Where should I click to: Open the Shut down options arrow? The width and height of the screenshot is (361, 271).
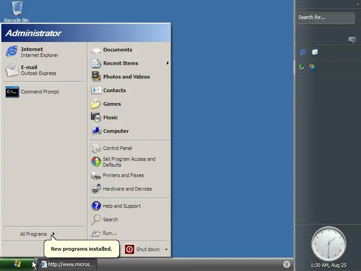(166, 249)
